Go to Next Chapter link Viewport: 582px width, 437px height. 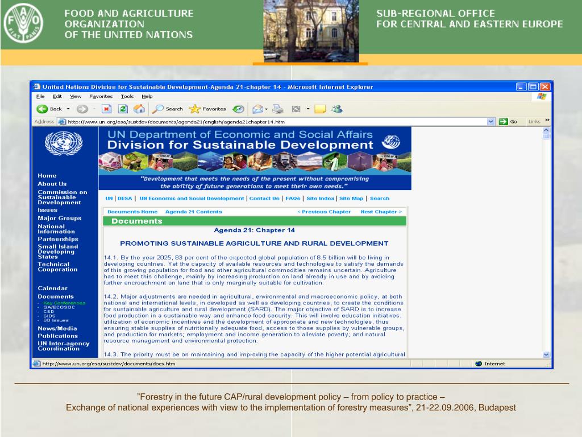[x=381, y=212]
